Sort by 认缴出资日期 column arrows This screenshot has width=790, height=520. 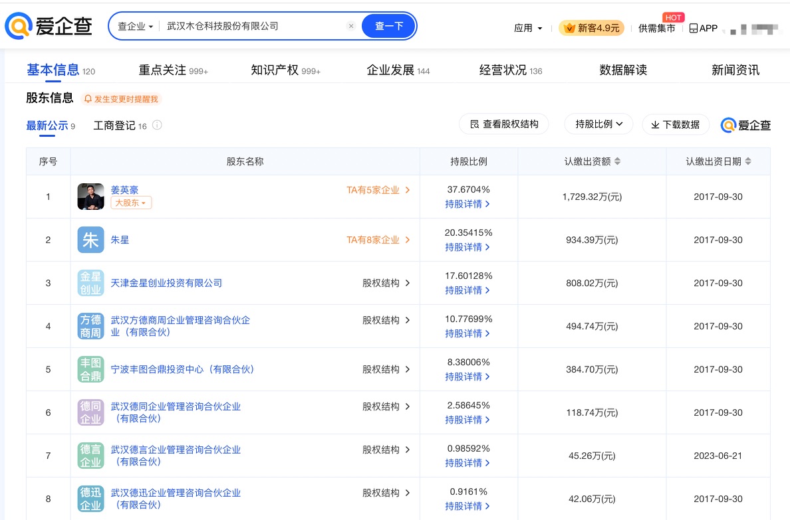coord(748,161)
